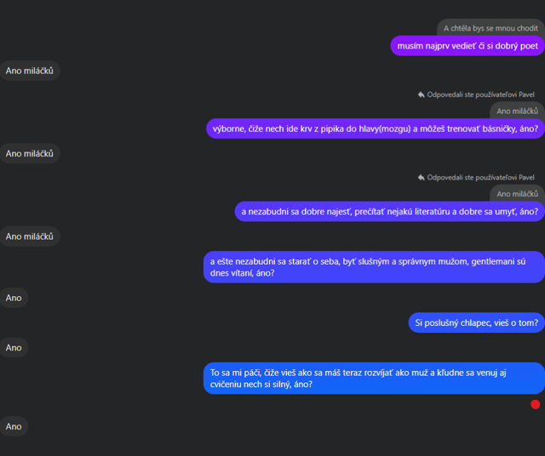Select message "a ešte nezabudni sa starať o seba"

pos(374,267)
